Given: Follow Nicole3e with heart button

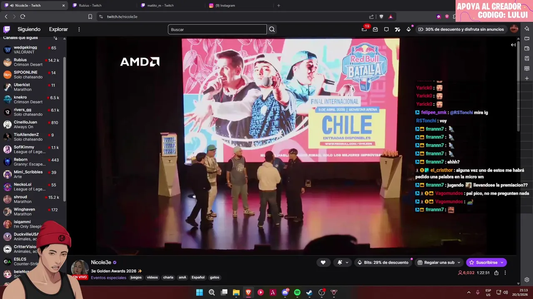Looking at the screenshot, I should pos(323,262).
